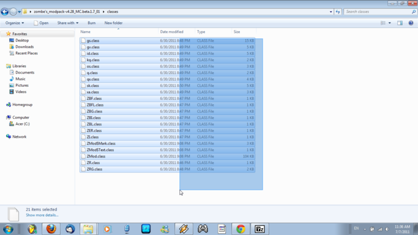Screen dimensions: 418x235
Task: Open Downloads in the sidebar
Action: tap(24, 47)
